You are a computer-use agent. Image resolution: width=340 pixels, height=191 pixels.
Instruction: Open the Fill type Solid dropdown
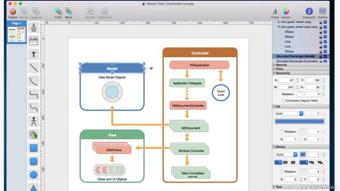[289, 113]
